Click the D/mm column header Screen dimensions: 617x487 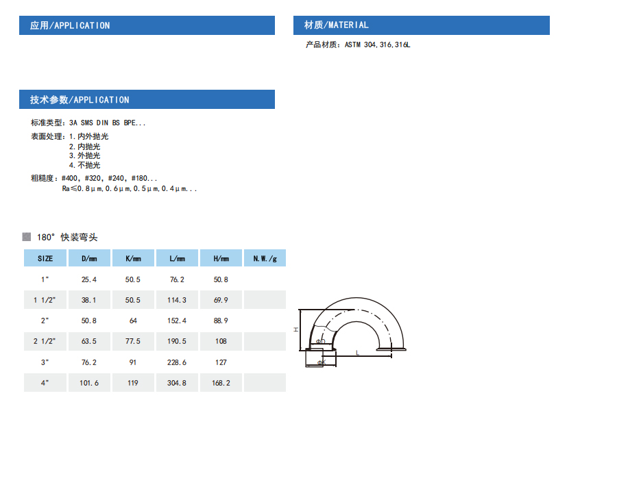pos(89,258)
